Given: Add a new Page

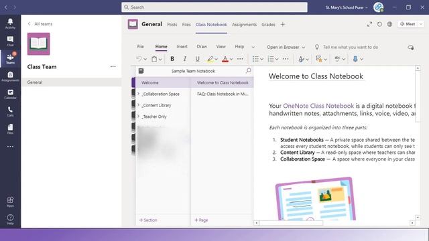Looking at the screenshot, I should tap(201, 220).
